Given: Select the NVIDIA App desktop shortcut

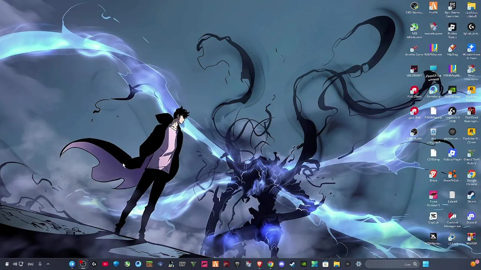Looking at the screenshot, I should tap(452, 92).
